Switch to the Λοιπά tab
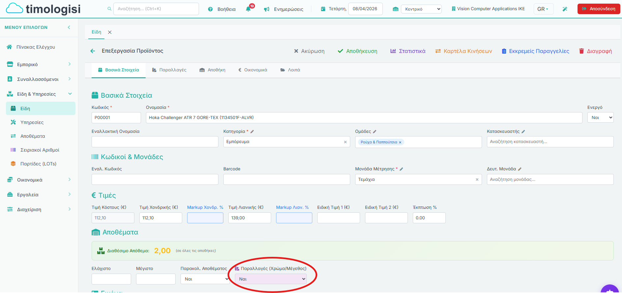The image size is (622, 293). [290, 70]
